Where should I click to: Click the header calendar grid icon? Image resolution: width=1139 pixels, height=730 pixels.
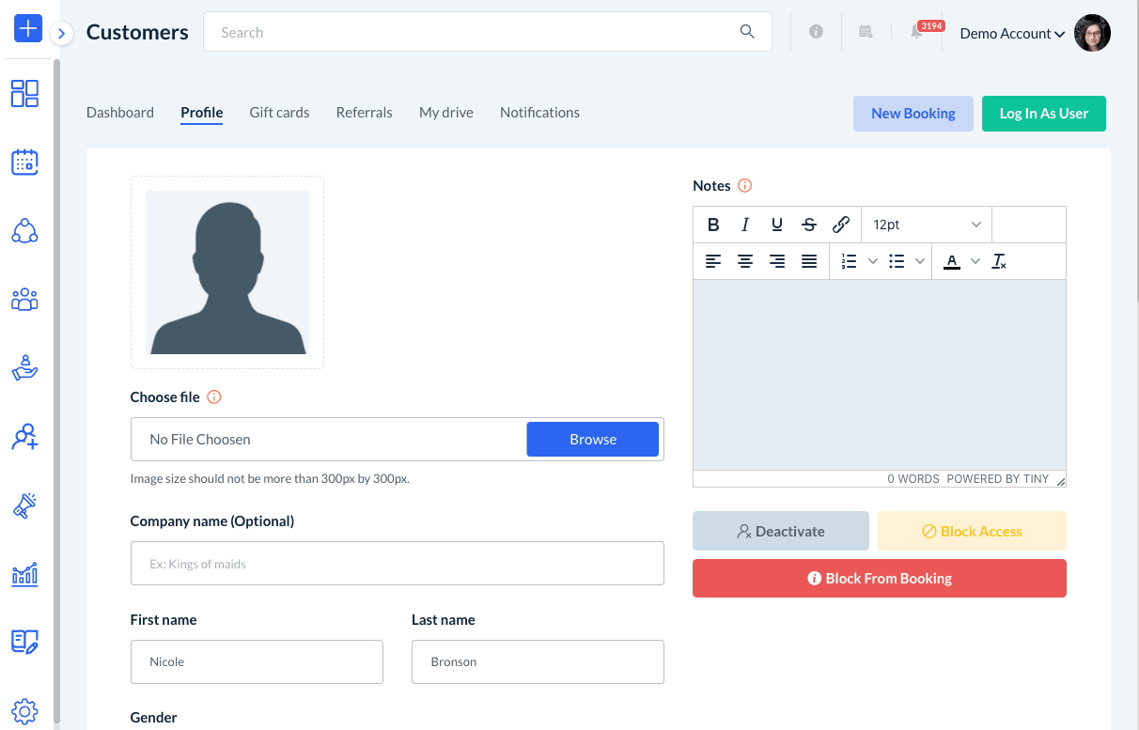(866, 32)
